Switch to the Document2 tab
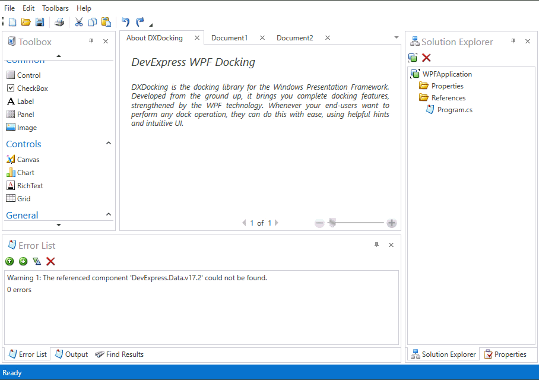This screenshot has height=380, width=539. pos(295,38)
